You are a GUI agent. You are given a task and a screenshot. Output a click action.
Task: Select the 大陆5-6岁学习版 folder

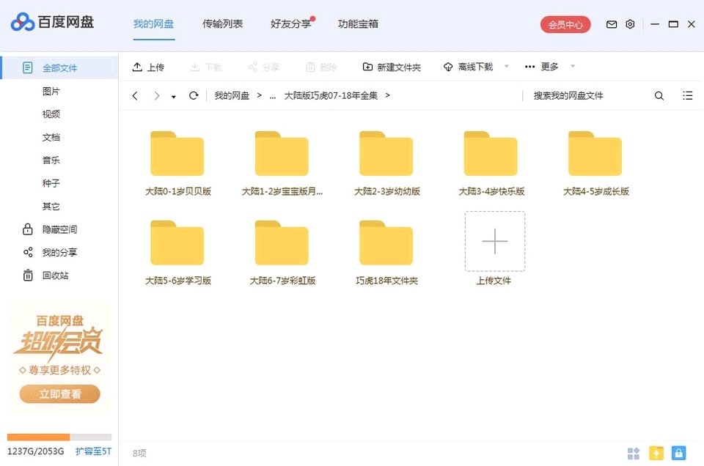click(177, 251)
